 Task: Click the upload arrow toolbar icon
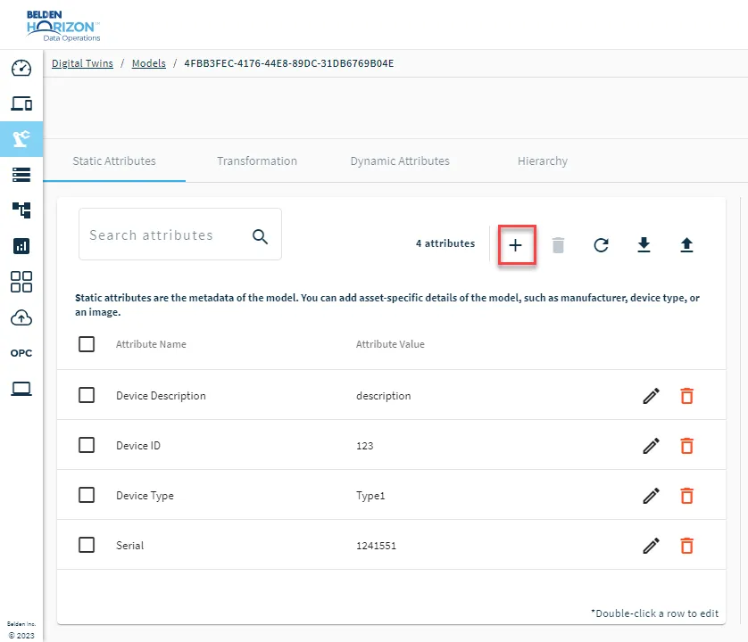coord(686,245)
